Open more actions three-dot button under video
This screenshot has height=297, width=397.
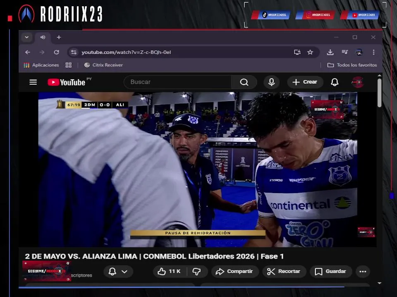coord(363,271)
